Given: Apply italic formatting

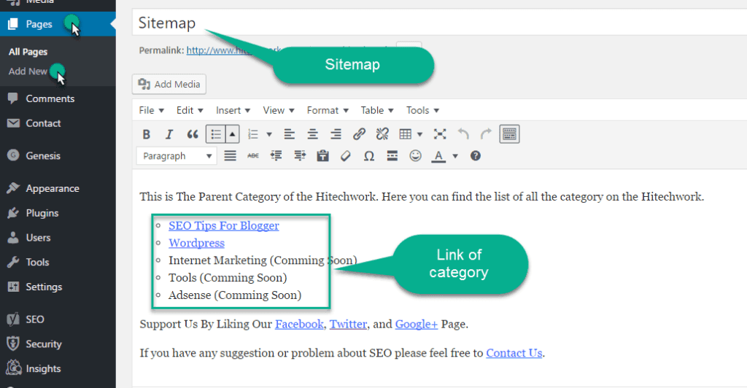Looking at the screenshot, I should tap(169, 134).
